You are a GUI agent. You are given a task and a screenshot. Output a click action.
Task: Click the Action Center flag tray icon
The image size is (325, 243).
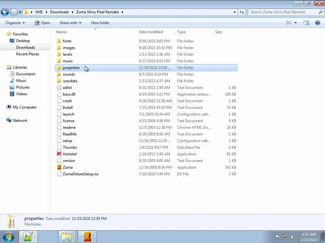277,237
